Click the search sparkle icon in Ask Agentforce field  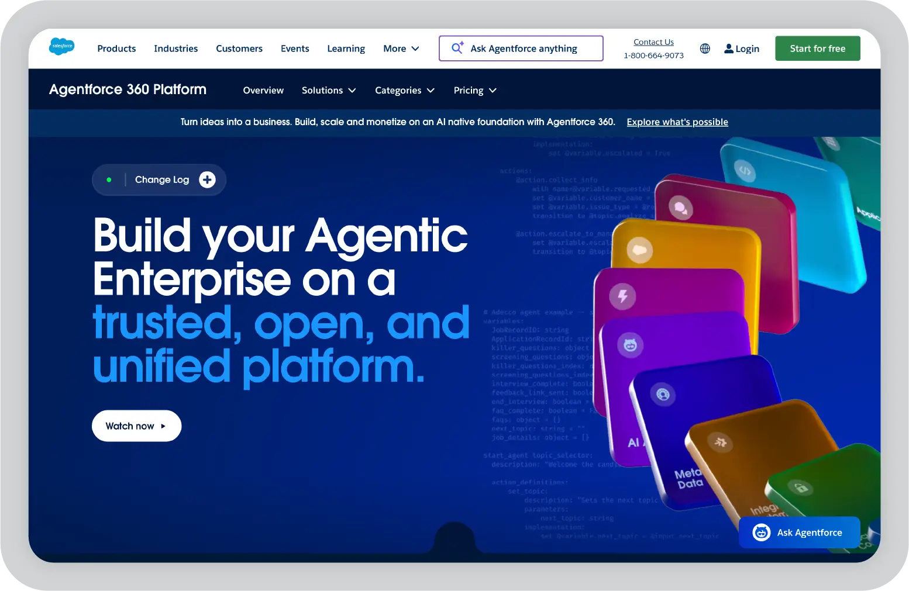pyautogui.click(x=457, y=47)
